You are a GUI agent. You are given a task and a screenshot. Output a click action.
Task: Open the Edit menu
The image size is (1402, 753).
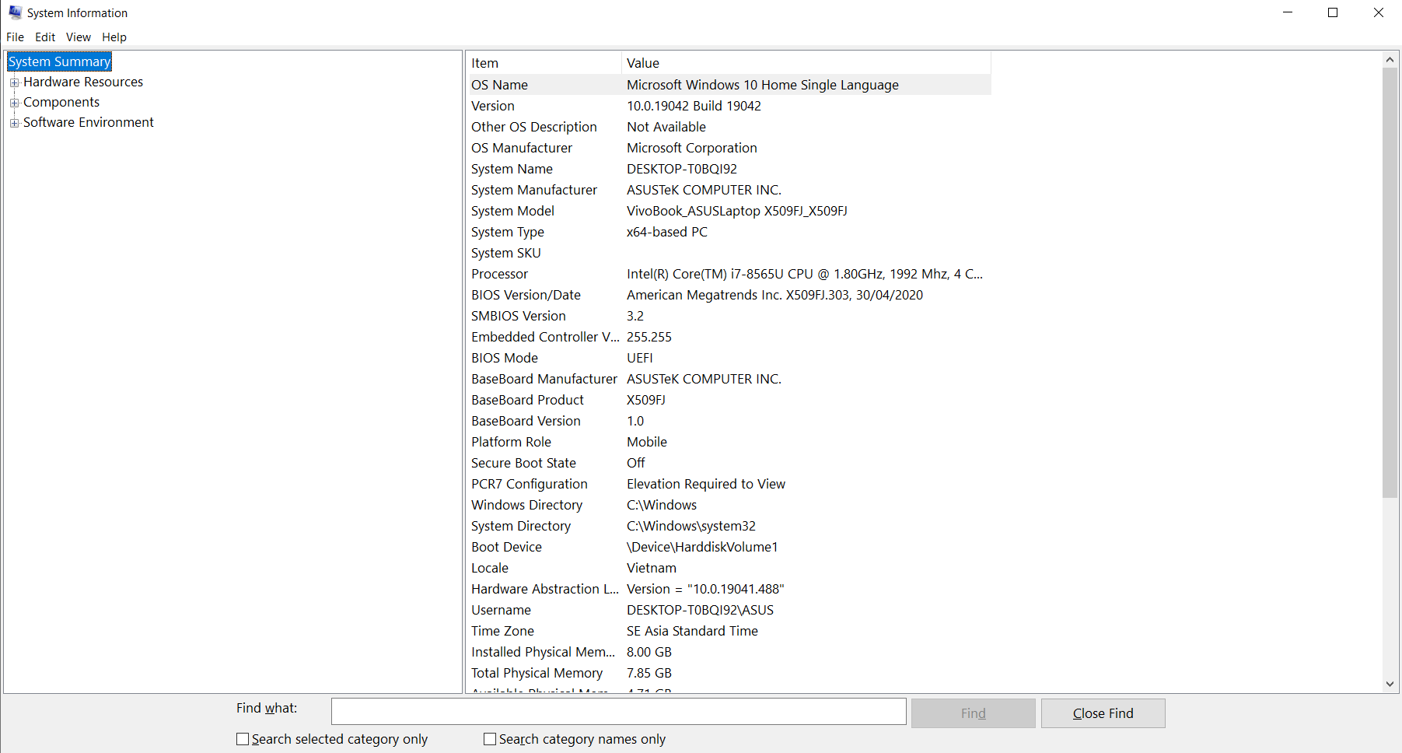(44, 37)
